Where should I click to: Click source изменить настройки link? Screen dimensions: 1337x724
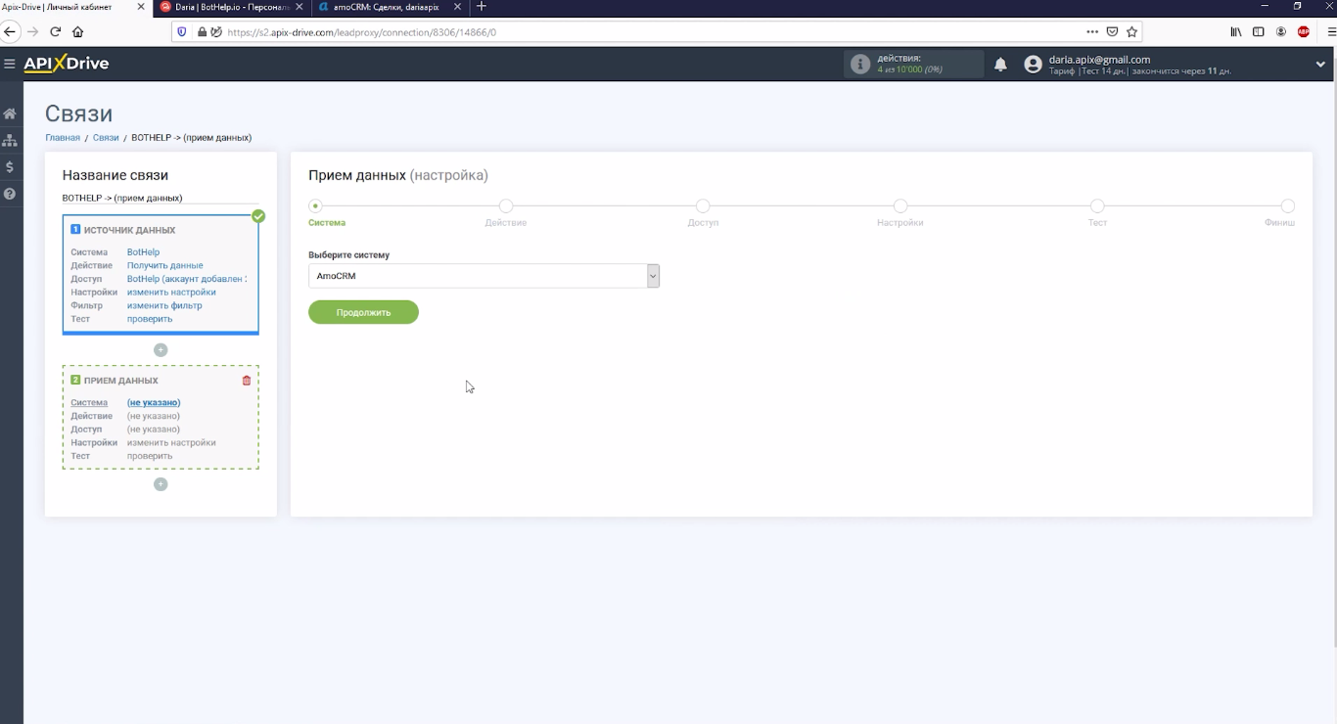171,293
